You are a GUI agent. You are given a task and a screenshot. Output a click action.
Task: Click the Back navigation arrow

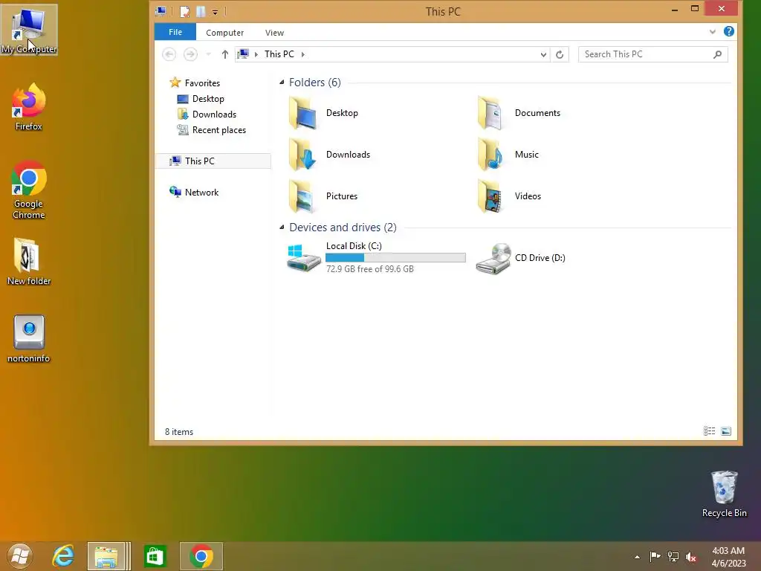pos(169,54)
